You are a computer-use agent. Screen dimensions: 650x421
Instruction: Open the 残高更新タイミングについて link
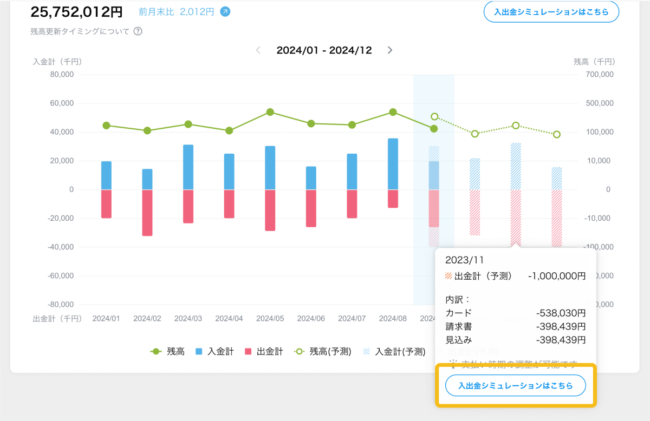80,31
